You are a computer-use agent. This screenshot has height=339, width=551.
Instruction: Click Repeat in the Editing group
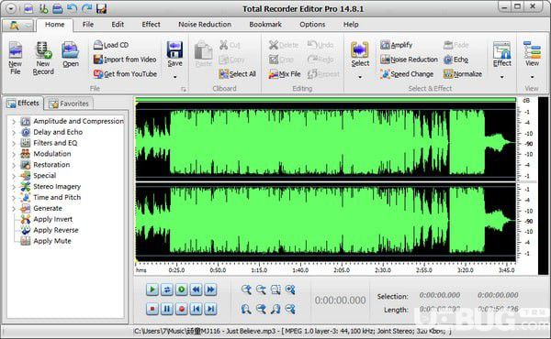coord(323,74)
